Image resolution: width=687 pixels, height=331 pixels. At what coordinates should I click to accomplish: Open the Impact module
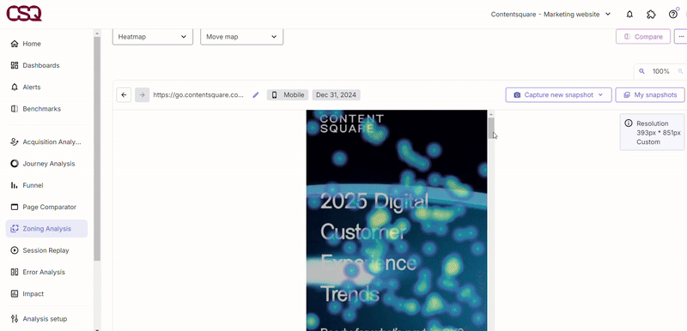click(46, 294)
